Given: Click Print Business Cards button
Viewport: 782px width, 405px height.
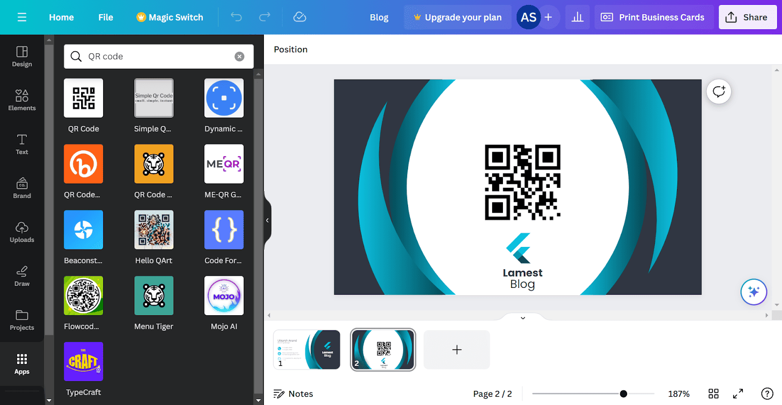Looking at the screenshot, I should click(654, 17).
